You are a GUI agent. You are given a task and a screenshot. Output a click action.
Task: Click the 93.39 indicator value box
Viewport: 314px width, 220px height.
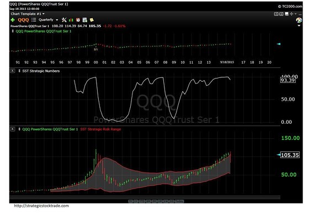click(288, 80)
